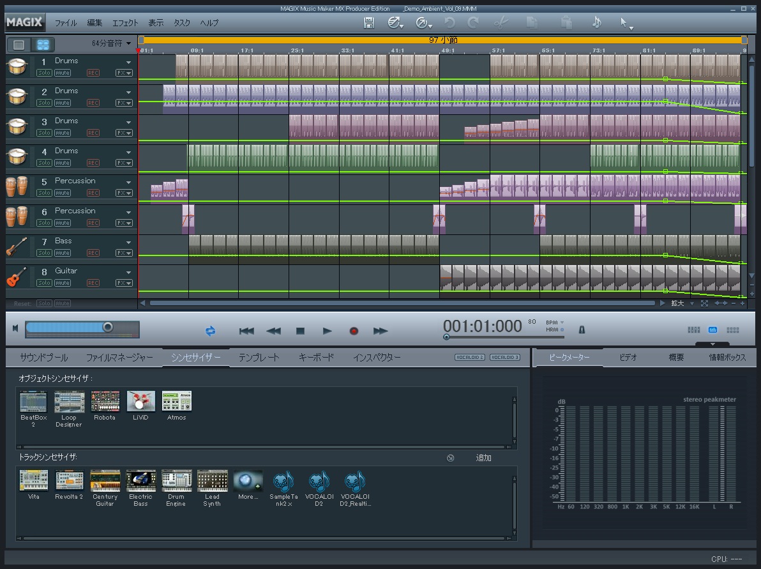Click the horizontal arranger scrollbar

coord(402,303)
